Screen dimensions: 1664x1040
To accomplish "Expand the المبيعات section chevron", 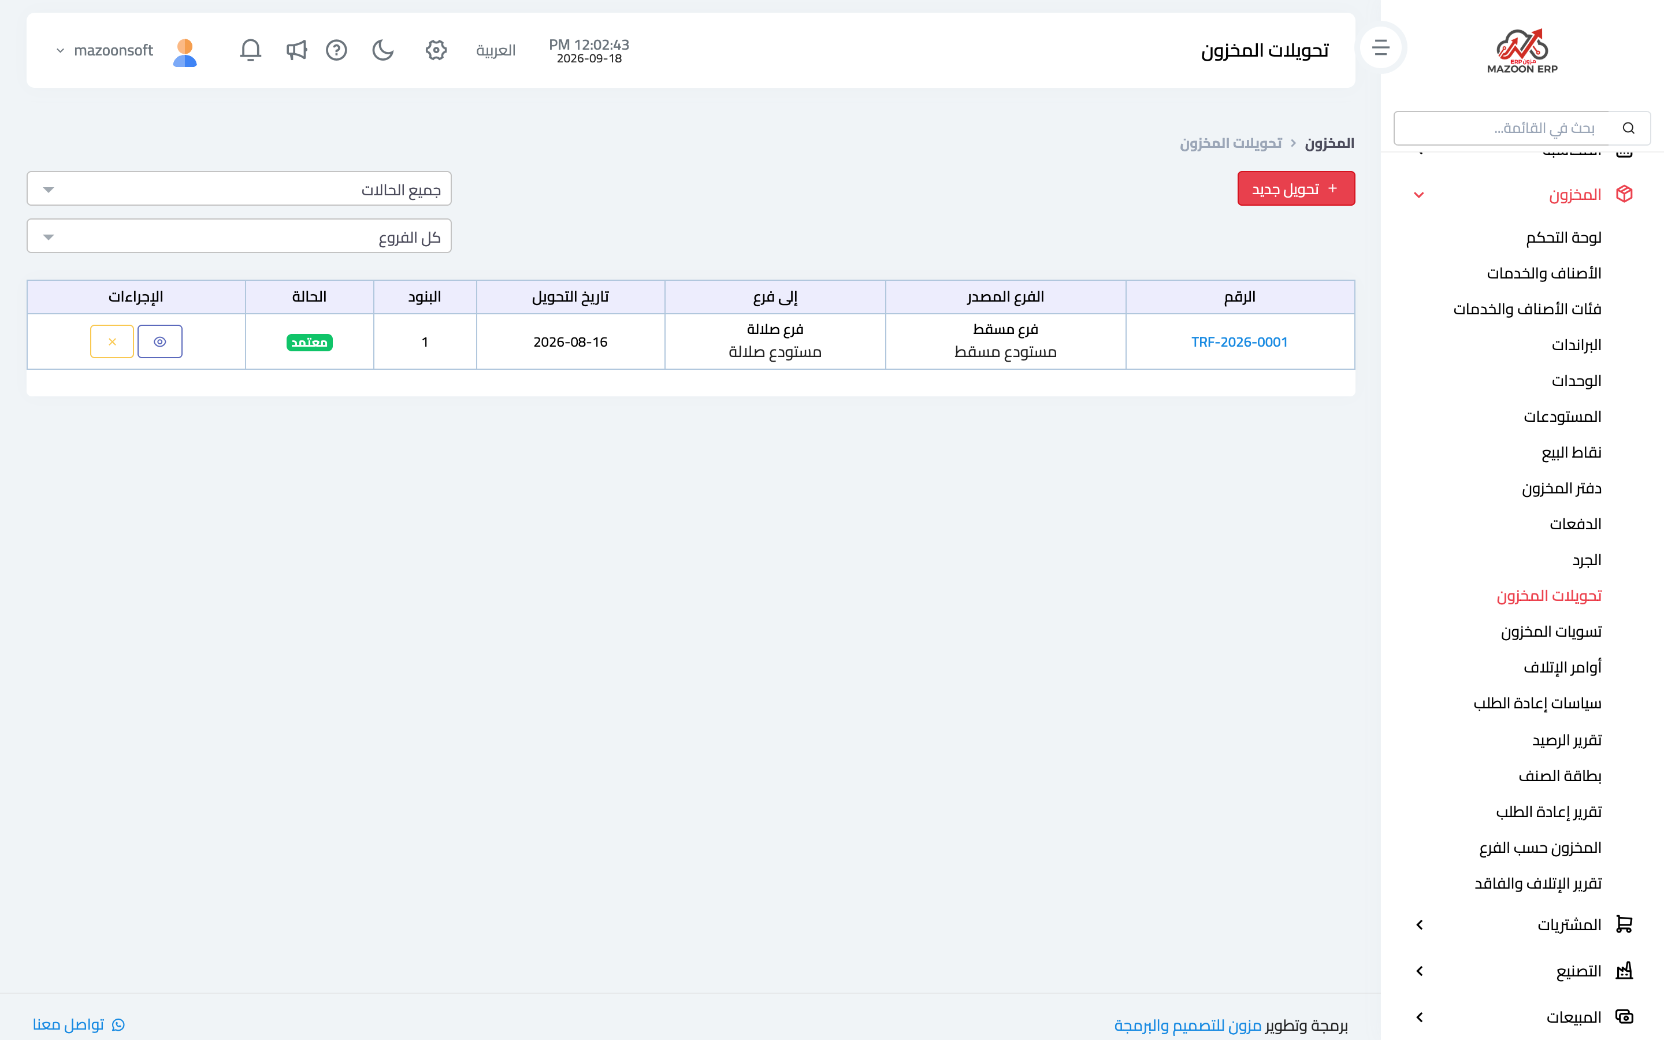I will pyautogui.click(x=1419, y=1017).
